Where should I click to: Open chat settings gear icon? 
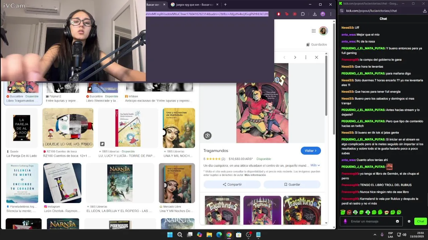pyautogui.click(x=409, y=221)
